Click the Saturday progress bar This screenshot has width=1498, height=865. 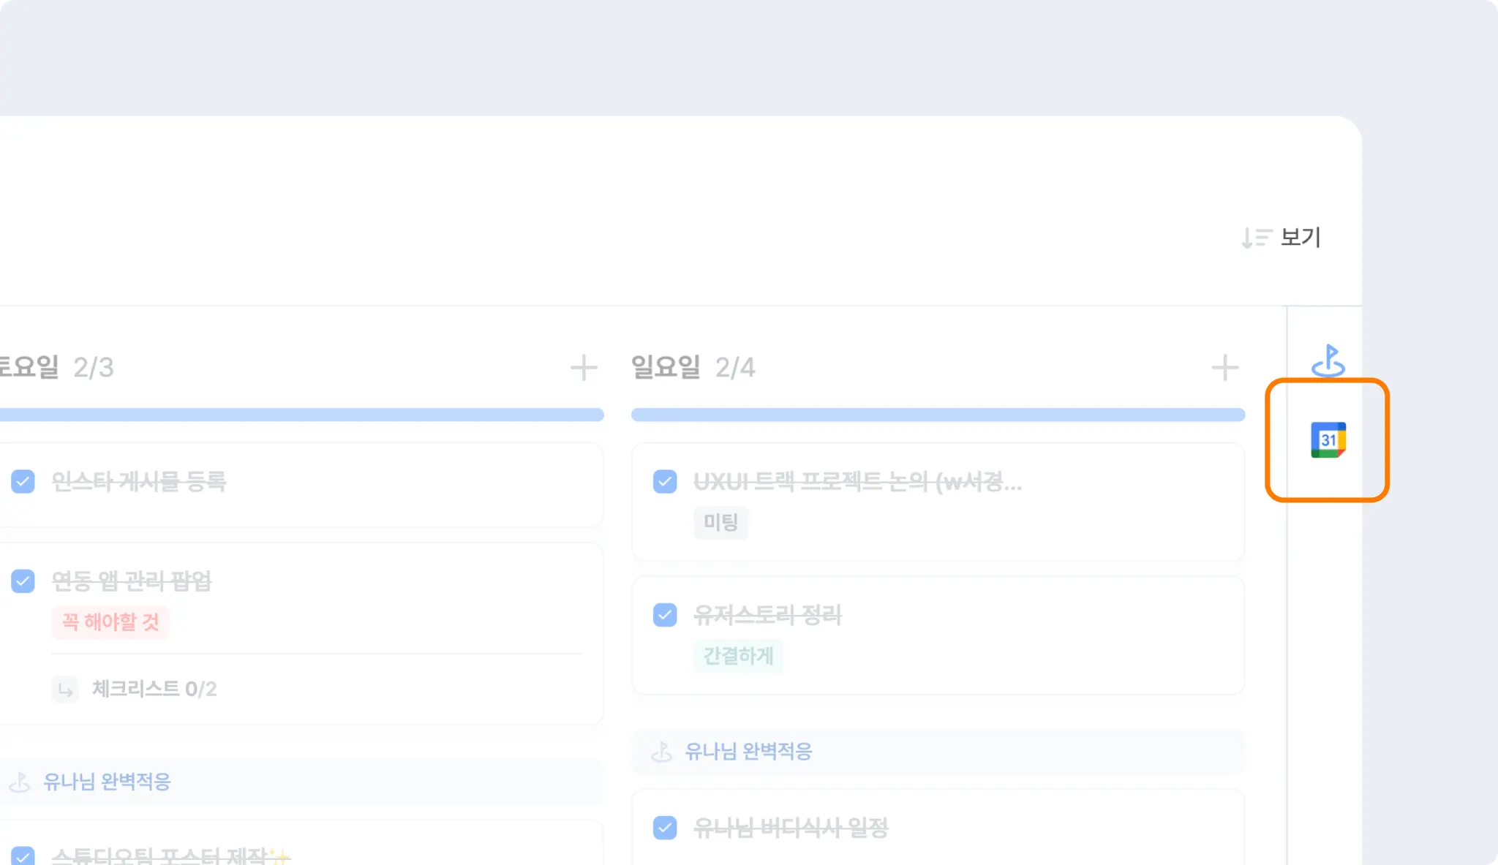coord(300,415)
